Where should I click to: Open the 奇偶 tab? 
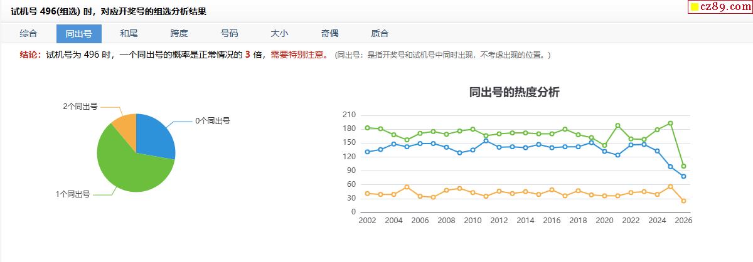click(329, 34)
